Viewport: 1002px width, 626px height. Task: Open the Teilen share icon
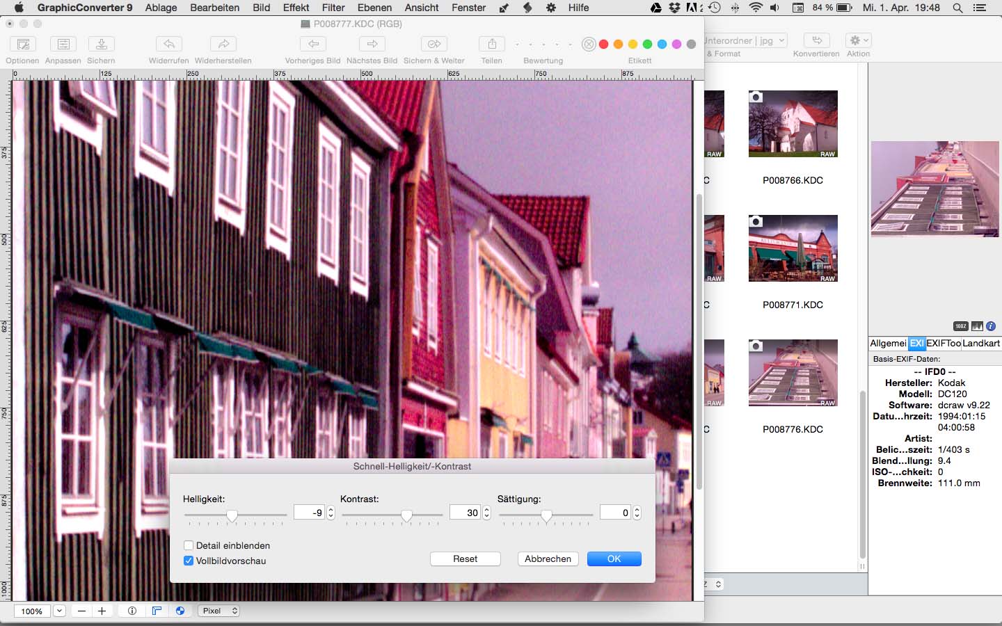(x=492, y=44)
